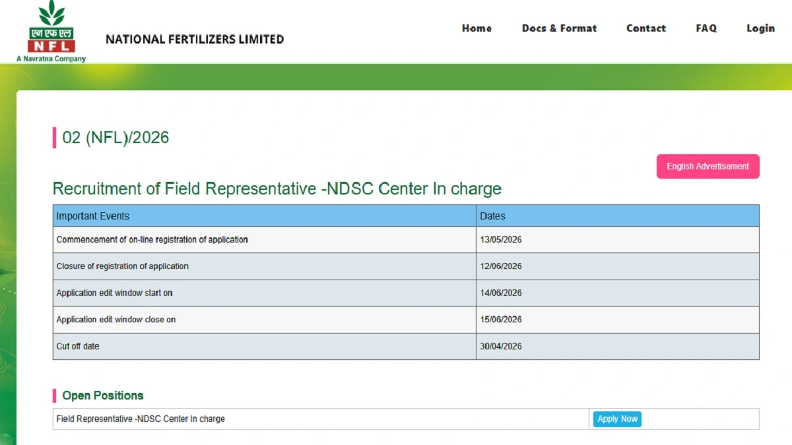The width and height of the screenshot is (792, 445).
Task: Open the Home menu item
Action: click(477, 28)
